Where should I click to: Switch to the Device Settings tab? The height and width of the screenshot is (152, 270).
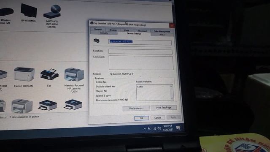tap(134, 34)
